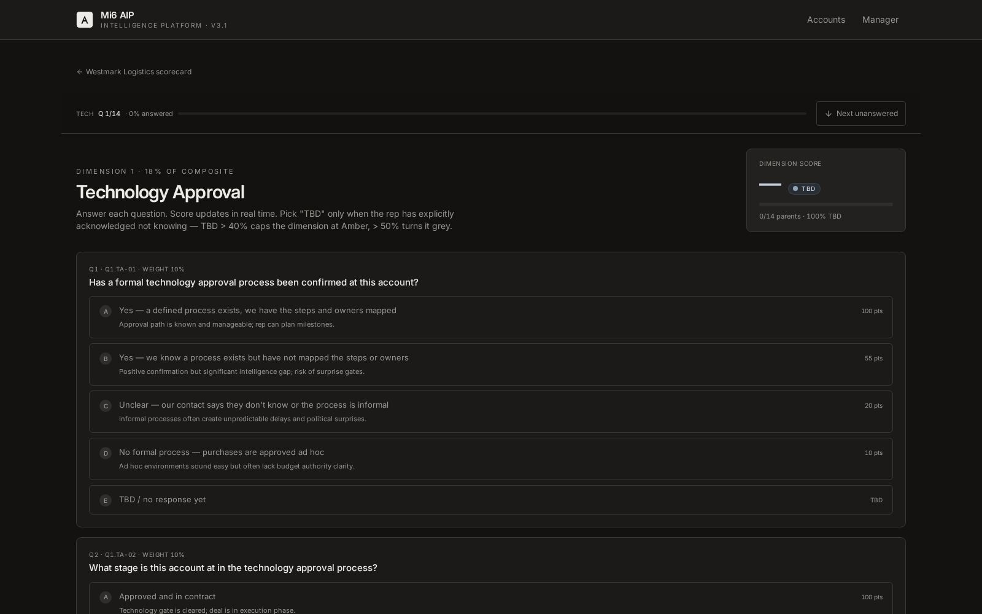Viewport: 982px width, 614px height.
Task: Click the Next unanswered button
Action: [x=860, y=114]
